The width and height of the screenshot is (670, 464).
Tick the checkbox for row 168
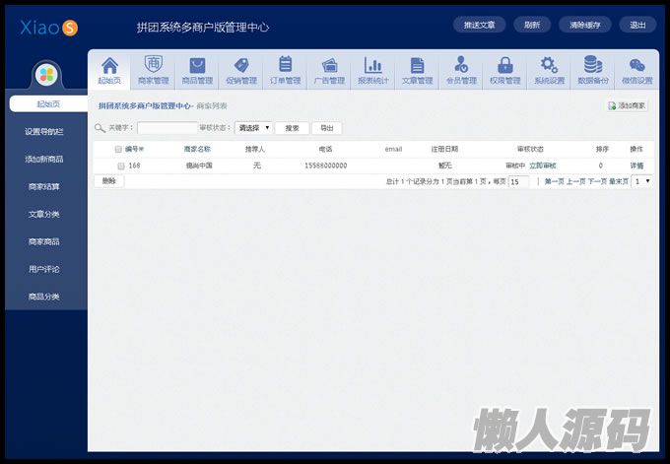click(121, 166)
